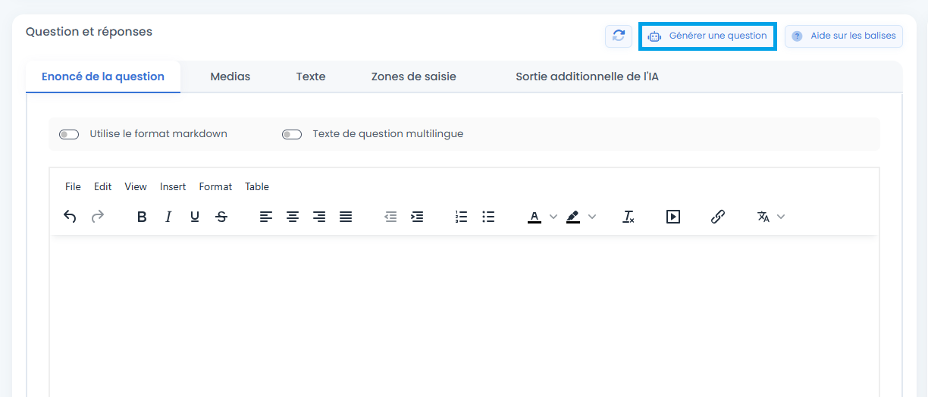Viewport: 928px width, 397px height.
Task: Insert a numbered list
Action: 462,217
